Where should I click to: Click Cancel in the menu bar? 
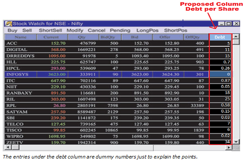tap(97, 30)
